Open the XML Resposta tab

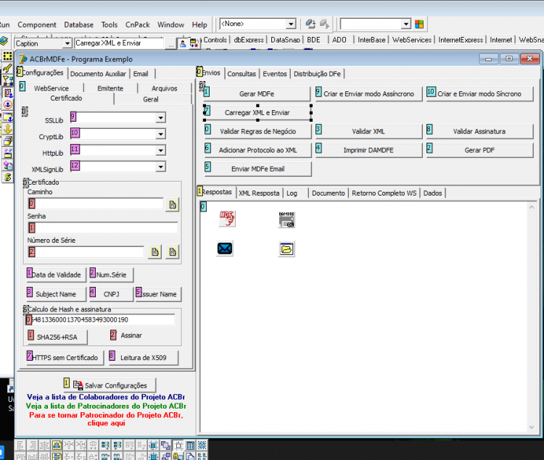259,193
